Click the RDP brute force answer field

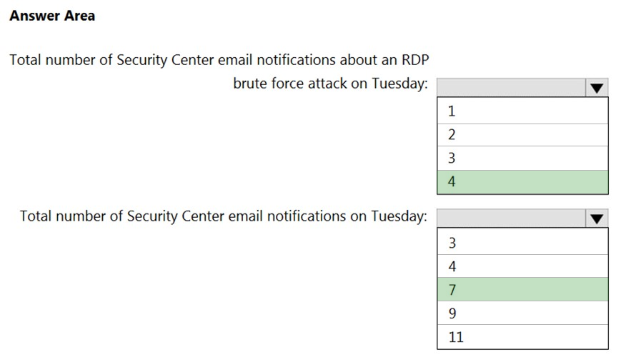(x=511, y=88)
